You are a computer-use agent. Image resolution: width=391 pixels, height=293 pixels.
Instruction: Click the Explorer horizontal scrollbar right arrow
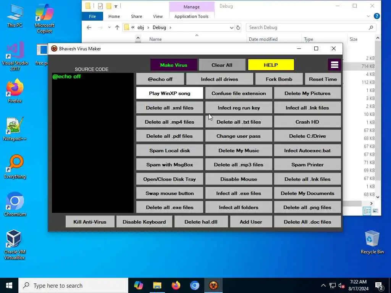click(x=372, y=204)
